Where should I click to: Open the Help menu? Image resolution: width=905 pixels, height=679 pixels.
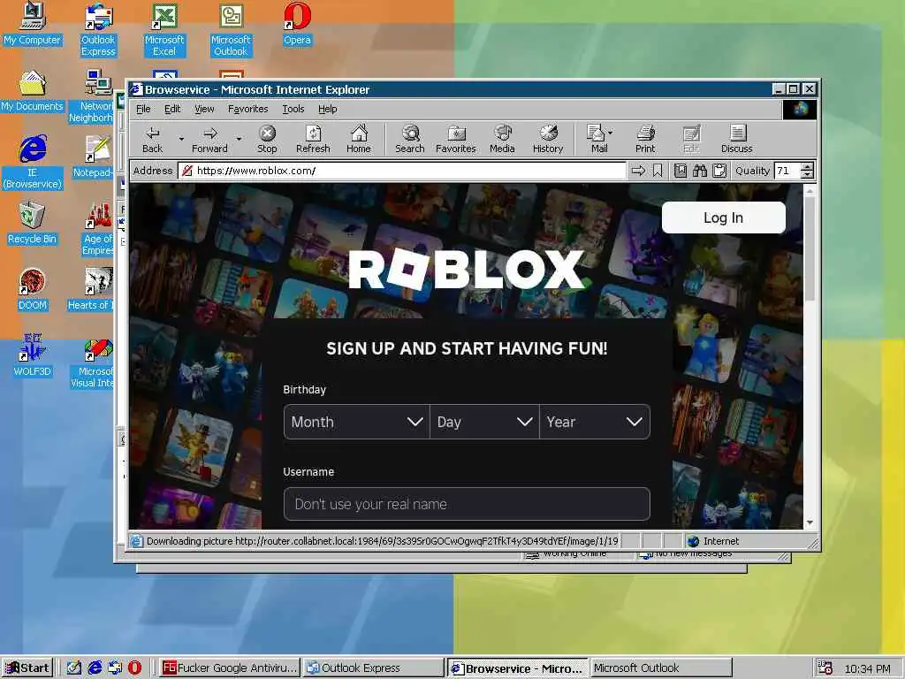click(327, 109)
